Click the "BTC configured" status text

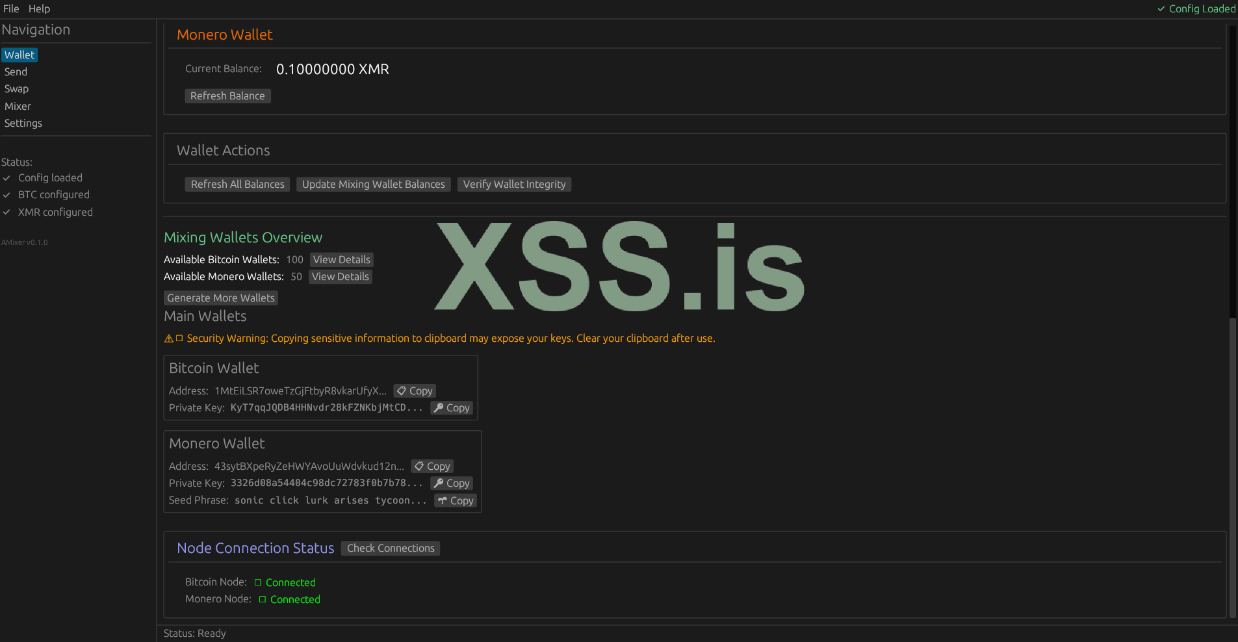click(x=54, y=194)
